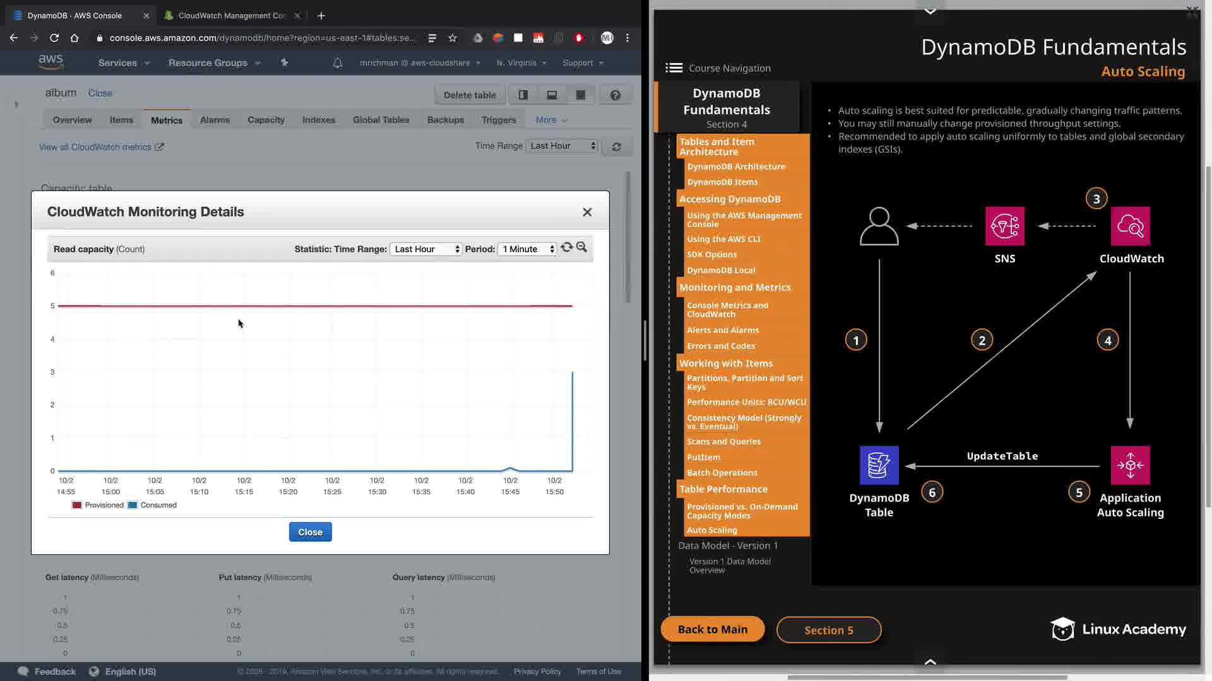Click the AWS notifications bell icon
This screenshot has width=1212, height=681.
coord(338,63)
